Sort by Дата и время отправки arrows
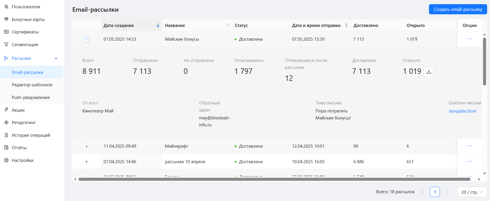 346,25
